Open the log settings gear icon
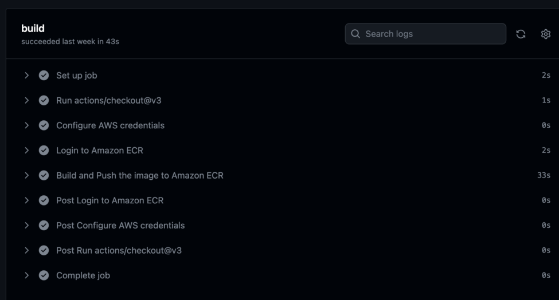Viewport: 559px width, 300px height. tap(545, 34)
